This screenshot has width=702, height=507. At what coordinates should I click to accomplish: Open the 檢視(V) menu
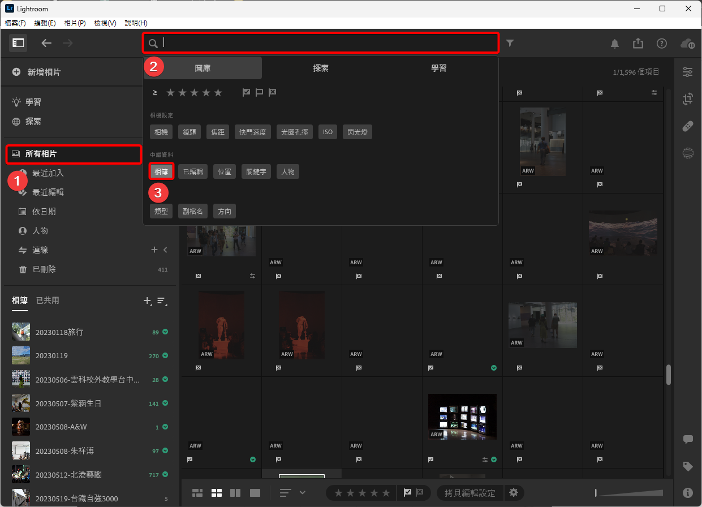point(105,23)
